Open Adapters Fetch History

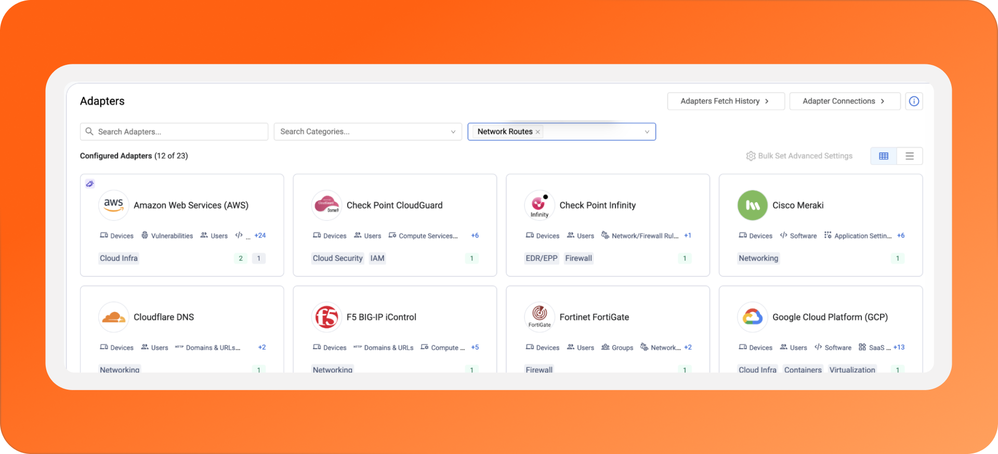(x=726, y=101)
